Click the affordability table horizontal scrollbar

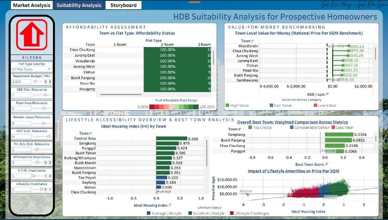click(x=121, y=94)
